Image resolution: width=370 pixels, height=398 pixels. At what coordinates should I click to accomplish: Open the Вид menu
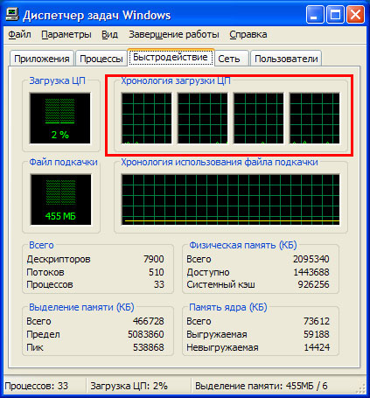[x=109, y=34]
